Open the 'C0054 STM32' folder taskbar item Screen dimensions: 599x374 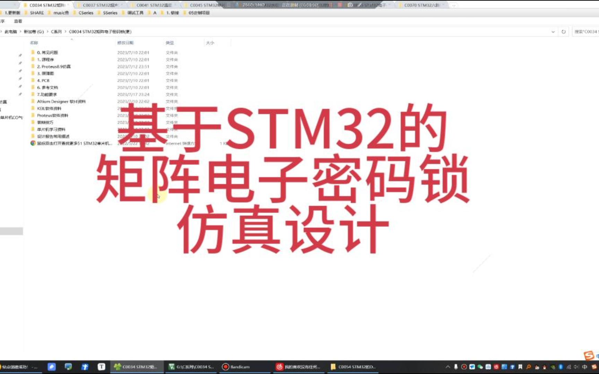point(353,367)
